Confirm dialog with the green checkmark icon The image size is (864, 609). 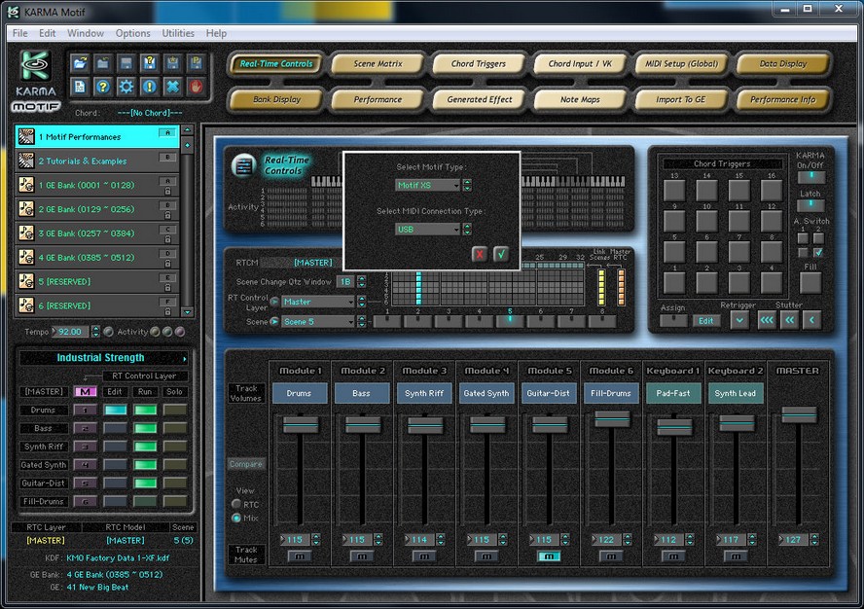click(x=501, y=254)
